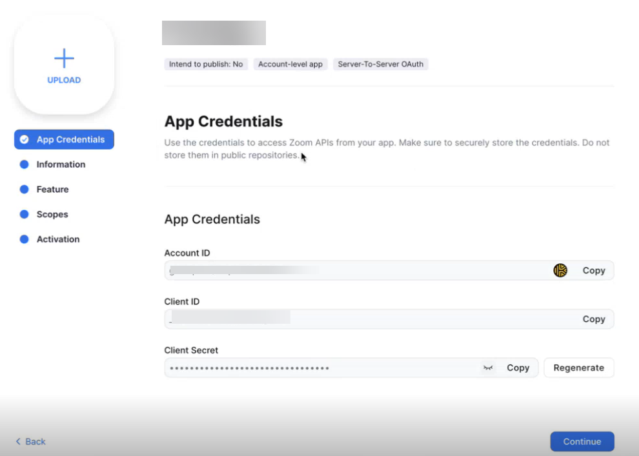Click the 'Client Secret' field label

(x=191, y=350)
